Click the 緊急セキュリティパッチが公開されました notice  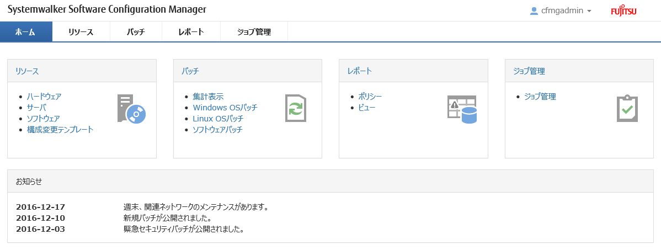tap(184, 230)
